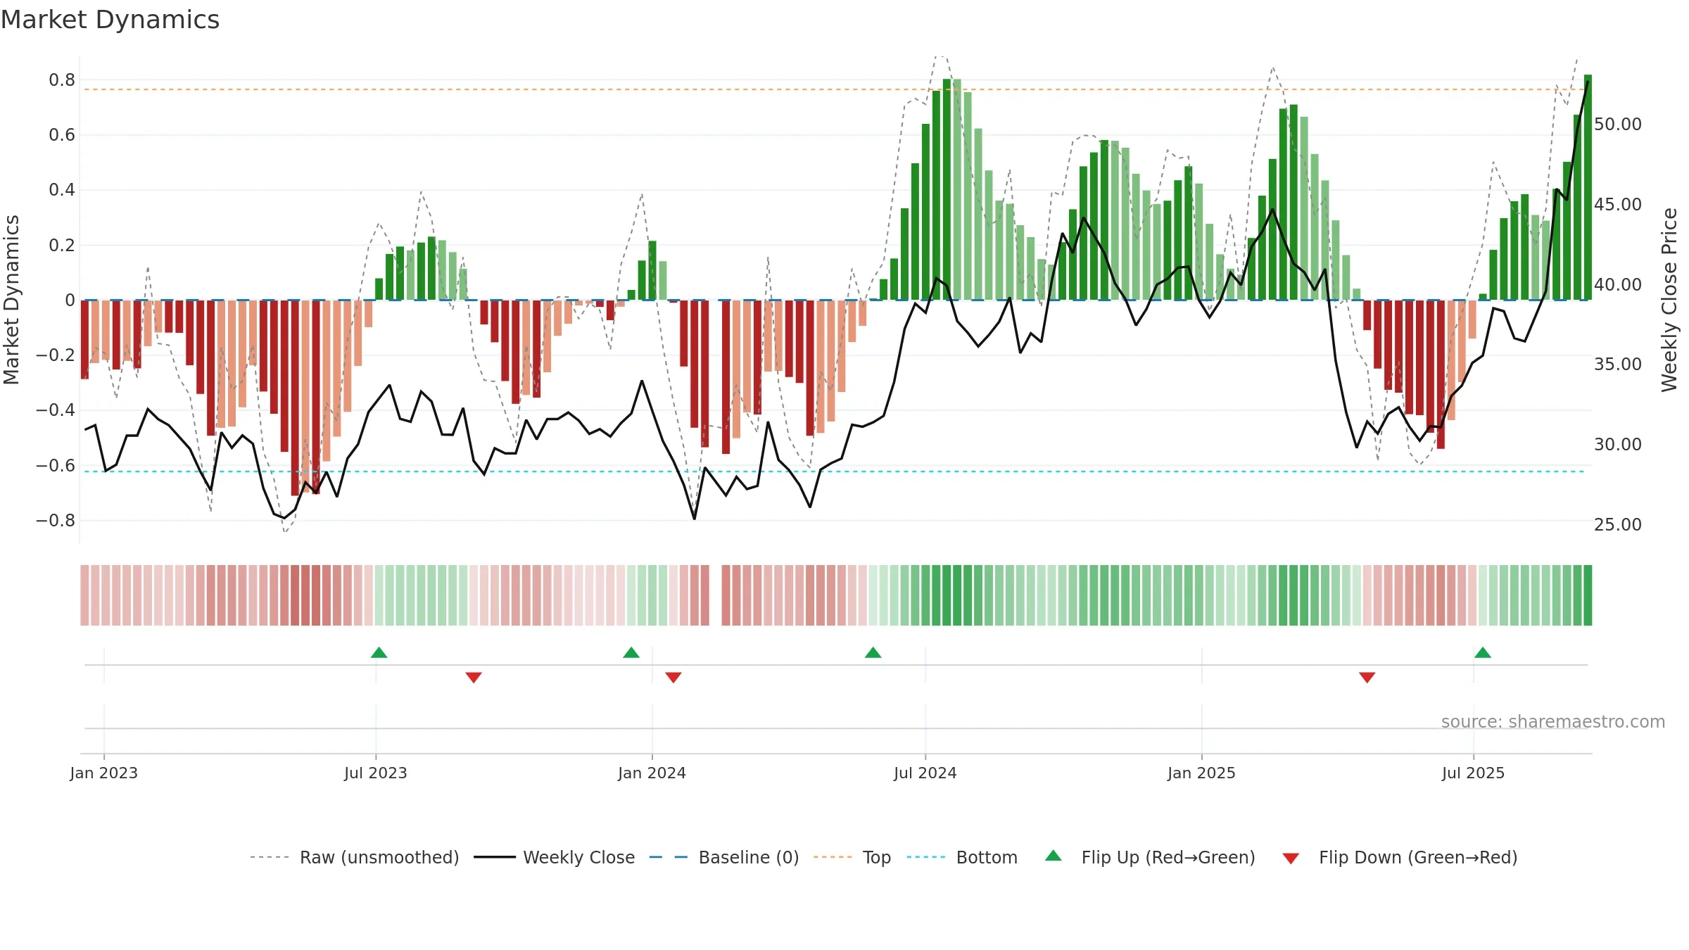Click the first pink heatmap strip cell at left
This screenshot has height=950, width=1689.
tap(84, 595)
